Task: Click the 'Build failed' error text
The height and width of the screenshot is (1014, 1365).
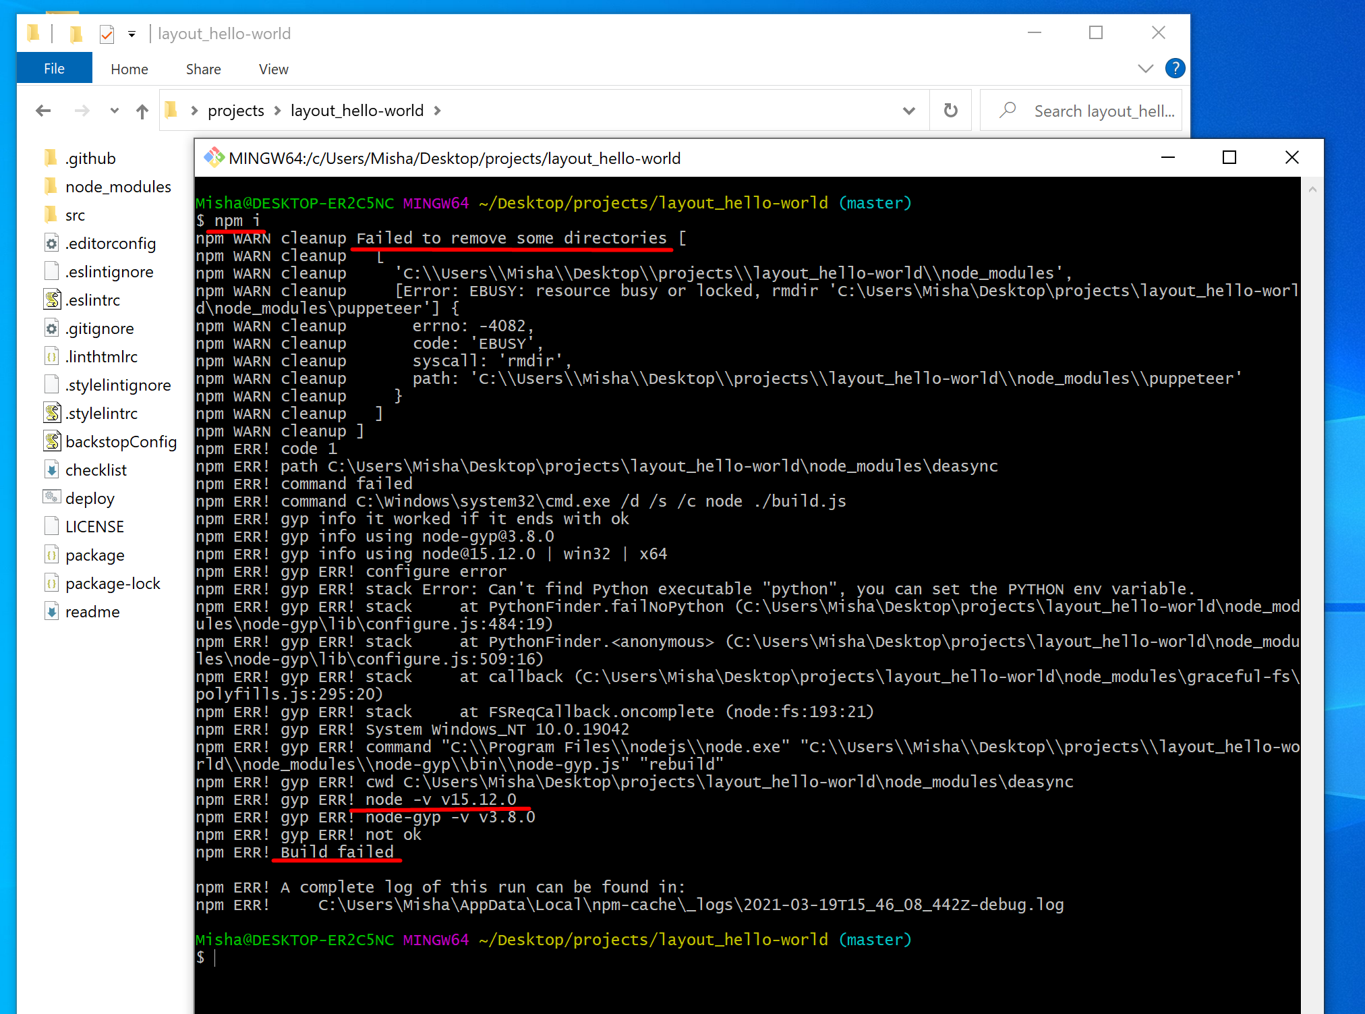Action: [337, 852]
